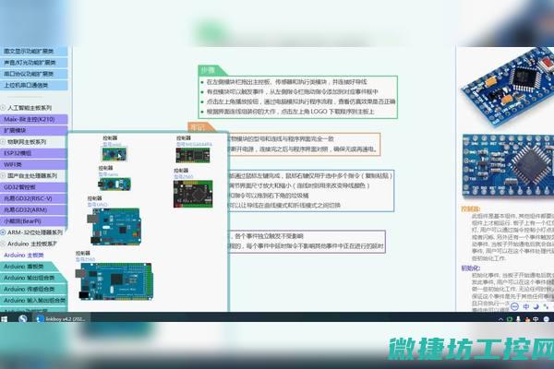554x369 pixels.
Task: Click the orange 提示 heading tab
Action: pyautogui.click(x=200, y=127)
